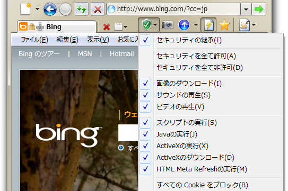The width and height of the screenshot is (288, 191).
Task: Go back with the blue arrow button
Action: pos(50,9)
